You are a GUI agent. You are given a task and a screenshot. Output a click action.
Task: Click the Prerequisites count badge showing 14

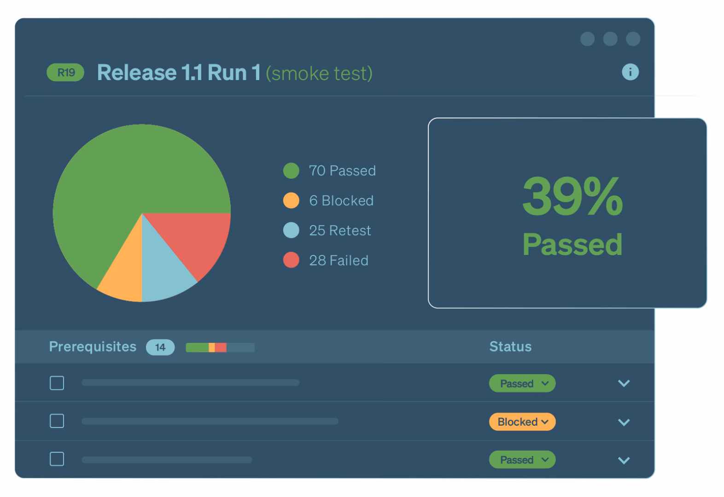click(160, 347)
